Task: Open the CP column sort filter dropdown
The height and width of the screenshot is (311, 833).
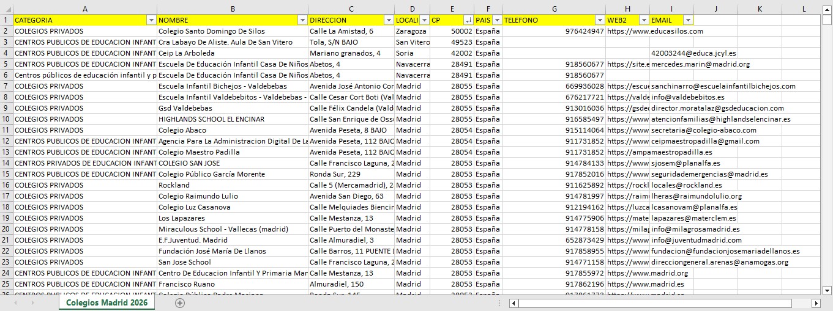Action: click(468, 20)
